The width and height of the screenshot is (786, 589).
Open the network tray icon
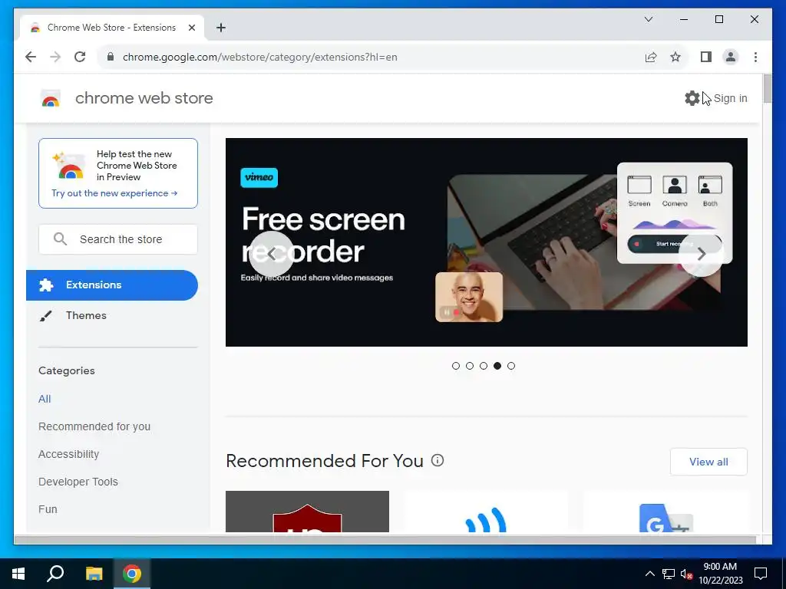coord(669,574)
